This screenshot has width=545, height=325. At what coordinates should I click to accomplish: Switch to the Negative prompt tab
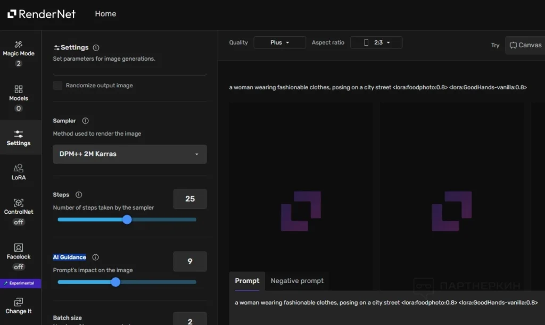pyautogui.click(x=297, y=281)
